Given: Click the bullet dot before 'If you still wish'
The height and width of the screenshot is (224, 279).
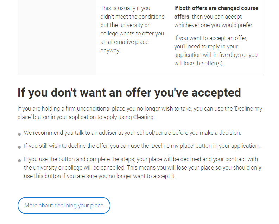Looking at the screenshot, I should click(x=19, y=147).
